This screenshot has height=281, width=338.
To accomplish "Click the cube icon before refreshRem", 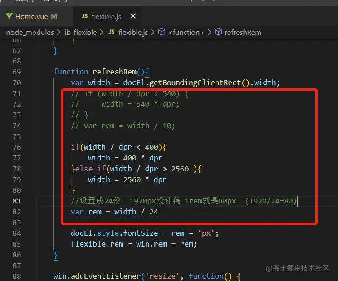I will pos(218,32).
